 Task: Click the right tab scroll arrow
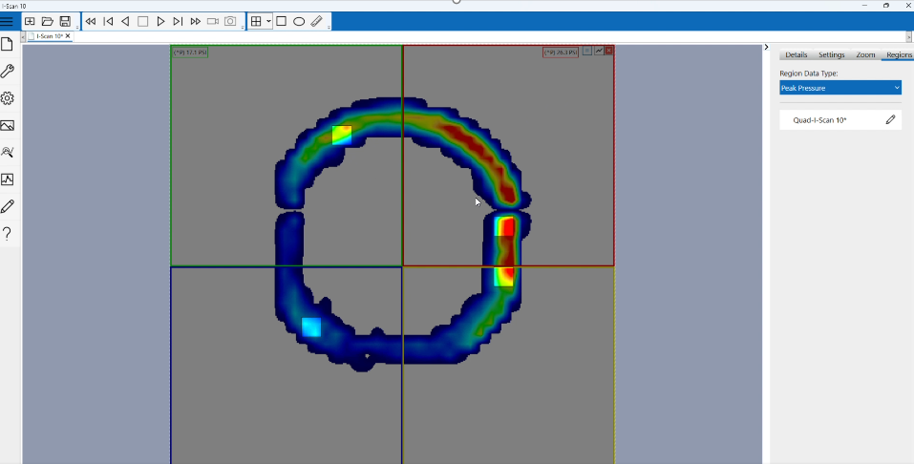pyautogui.click(x=909, y=36)
